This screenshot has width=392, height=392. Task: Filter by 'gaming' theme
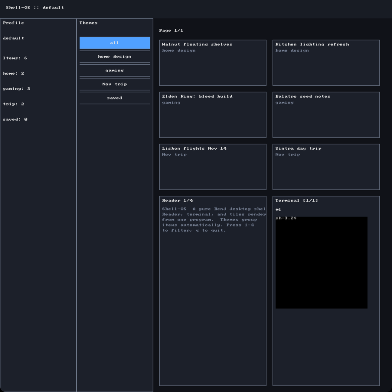(x=115, y=70)
